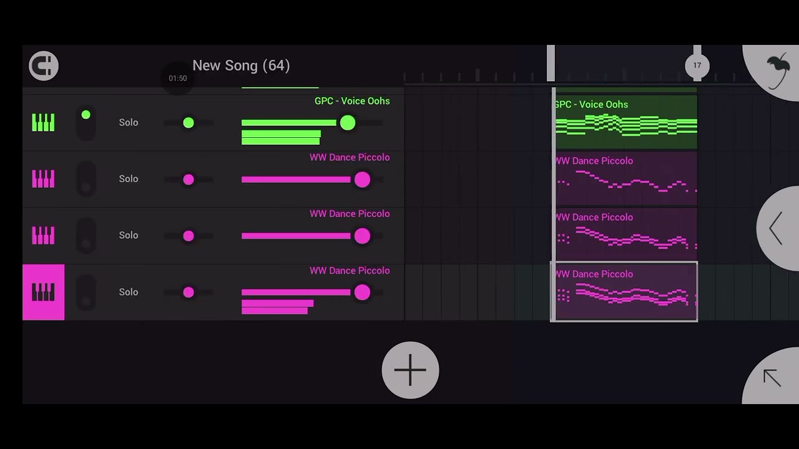This screenshot has width=799, height=449.
Task: Adjust pan knob of the second WW Dance Piccolo track
Action: click(189, 236)
